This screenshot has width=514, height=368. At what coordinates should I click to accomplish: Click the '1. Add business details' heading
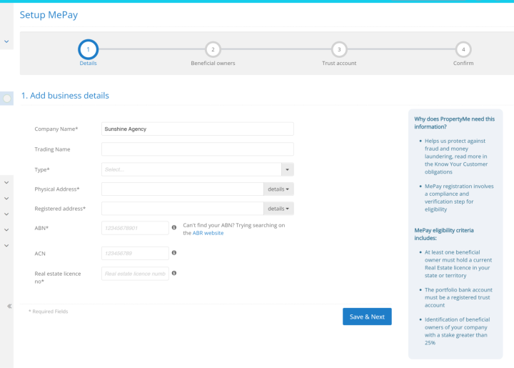click(x=65, y=96)
